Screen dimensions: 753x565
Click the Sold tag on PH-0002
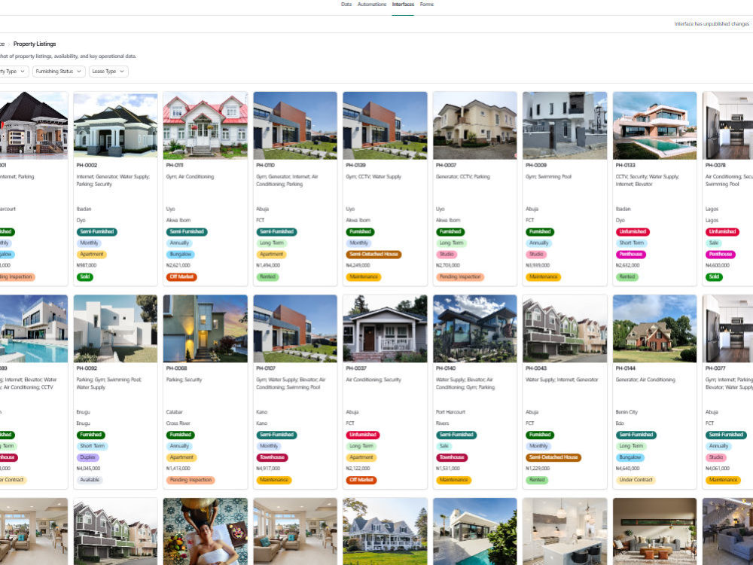[x=85, y=277]
